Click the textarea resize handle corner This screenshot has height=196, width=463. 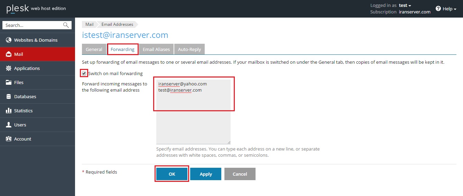(229, 142)
